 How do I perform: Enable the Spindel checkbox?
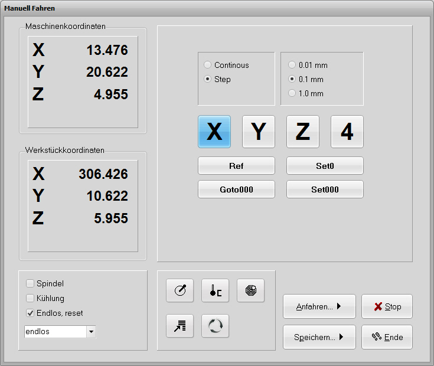[31, 284]
